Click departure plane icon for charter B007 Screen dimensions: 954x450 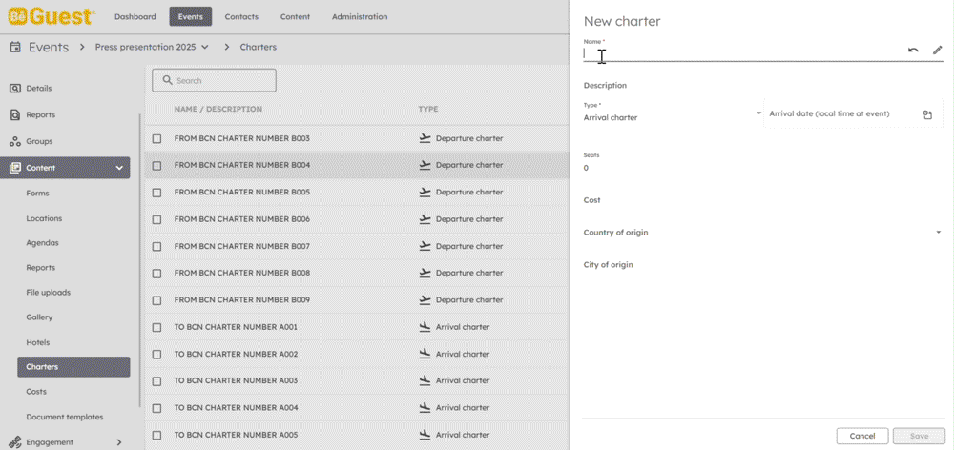[425, 246]
